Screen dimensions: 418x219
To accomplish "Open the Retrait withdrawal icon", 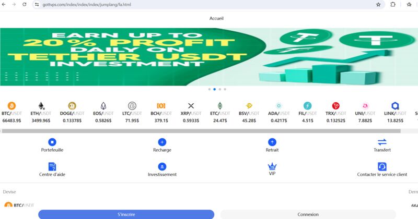I will [272, 142].
